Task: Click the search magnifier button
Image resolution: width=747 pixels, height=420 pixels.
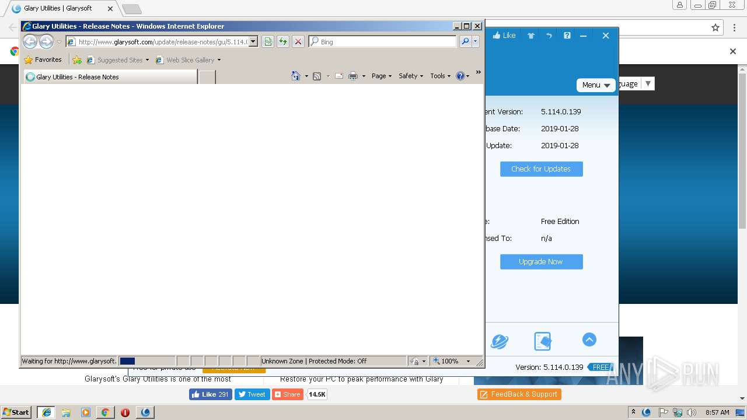Action: click(x=465, y=41)
